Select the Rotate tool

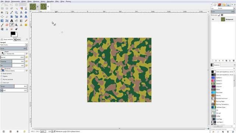(11, 17)
